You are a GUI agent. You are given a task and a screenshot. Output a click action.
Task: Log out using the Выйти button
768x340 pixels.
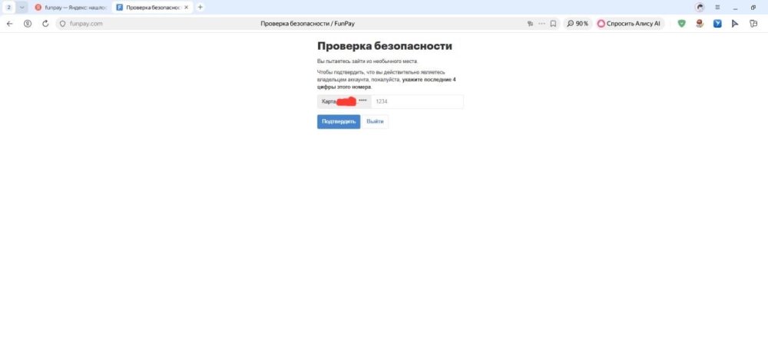(375, 121)
